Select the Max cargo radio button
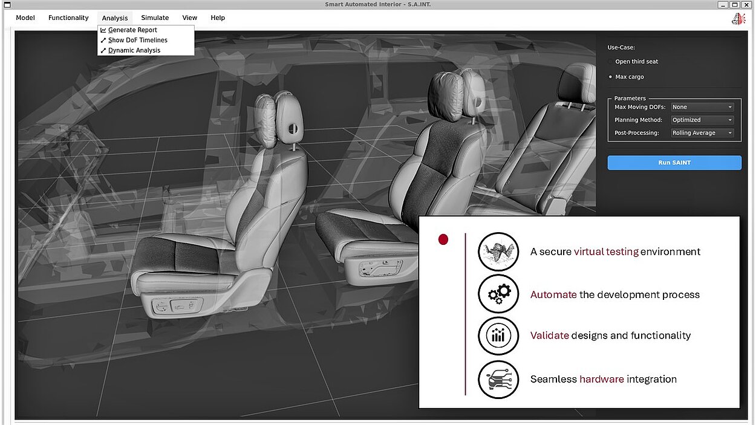Screen dimensions: 756x425 coord(610,77)
